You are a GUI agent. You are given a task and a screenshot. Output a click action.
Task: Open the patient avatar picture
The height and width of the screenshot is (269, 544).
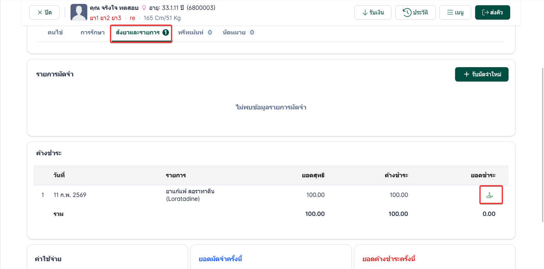(x=79, y=12)
